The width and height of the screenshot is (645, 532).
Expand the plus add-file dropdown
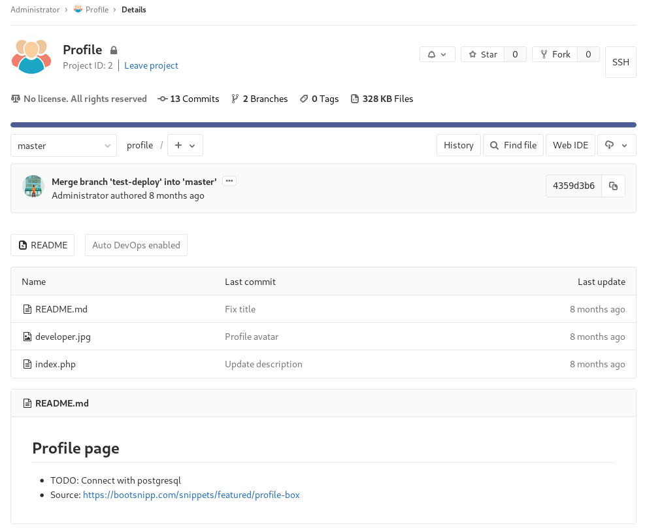tap(185, 145)
